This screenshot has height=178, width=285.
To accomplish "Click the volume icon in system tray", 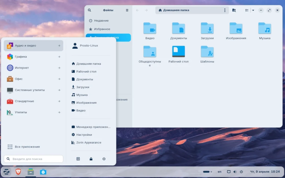I will pos(235,172).
